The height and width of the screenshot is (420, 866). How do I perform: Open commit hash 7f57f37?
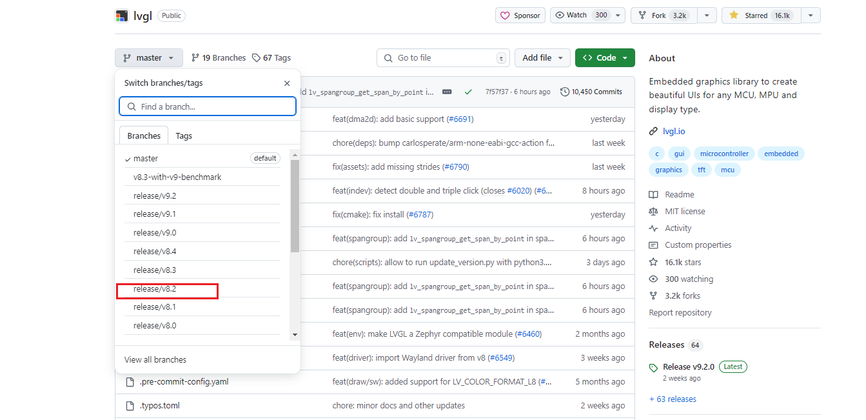pyautogui.click(x=497, y=92)
